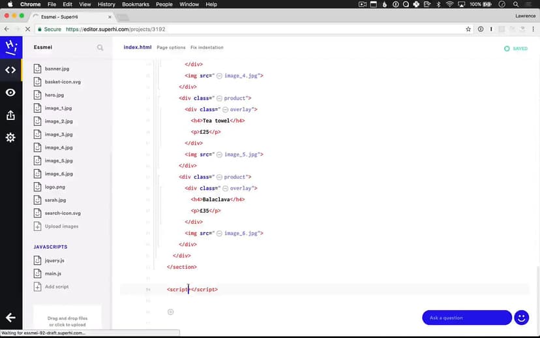
Task: Click the search icon beside Essmei
Action: click(100, 48)
